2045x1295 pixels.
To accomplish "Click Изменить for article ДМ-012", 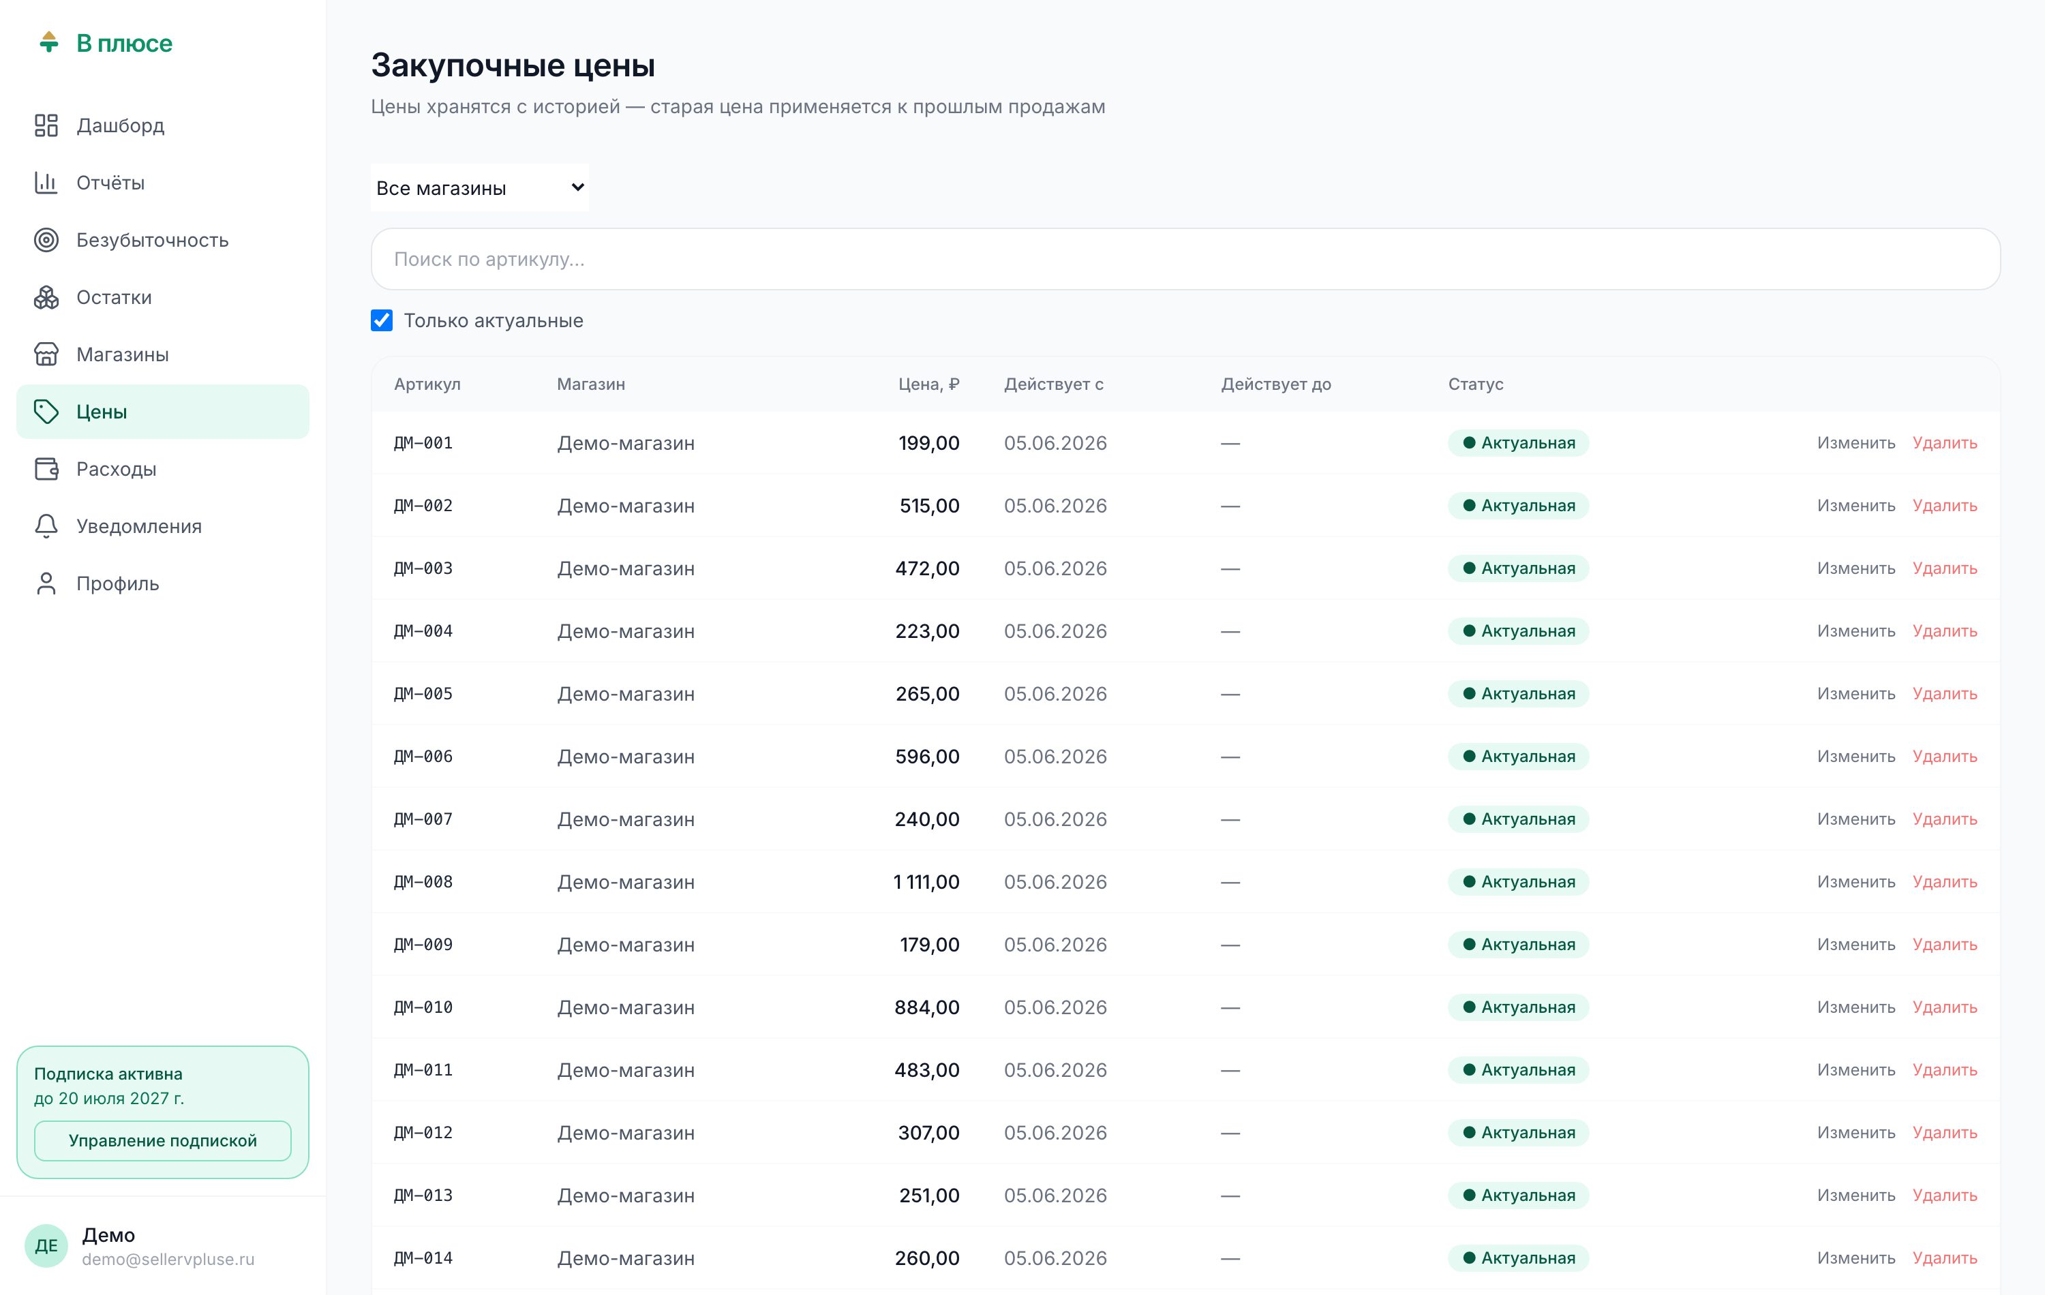I will [1855, 1132].
